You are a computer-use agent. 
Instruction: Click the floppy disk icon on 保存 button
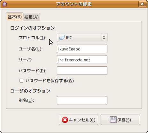tap(113, 120)
